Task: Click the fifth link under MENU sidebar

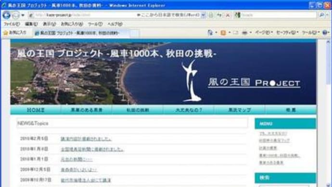Action: click(271, 163)
